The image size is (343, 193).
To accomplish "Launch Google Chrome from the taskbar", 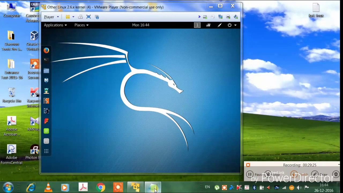I will [101, 187].
